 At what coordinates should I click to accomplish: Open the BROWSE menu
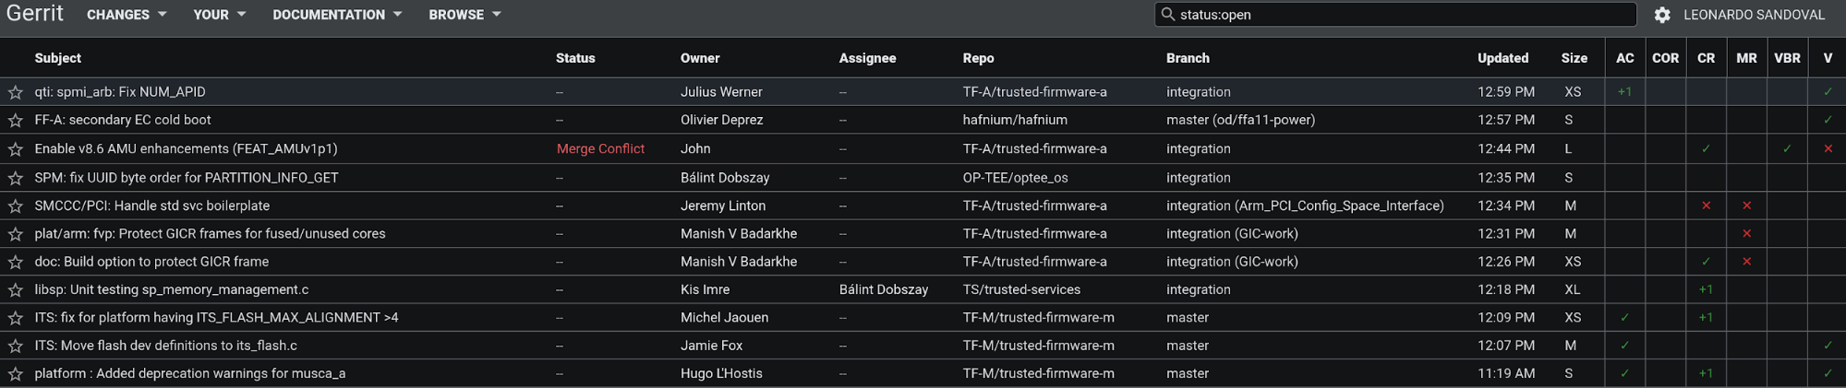465,15
